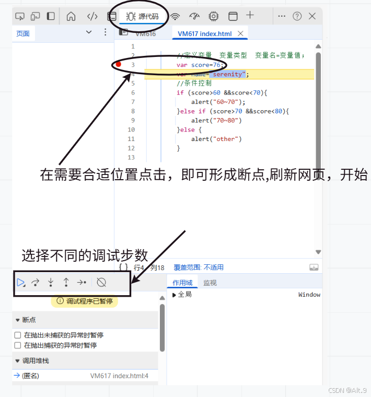Screen dimensions: 371x397
Task: Remove the breakpoint dot on line 3
Action: [x=118, y=64]
